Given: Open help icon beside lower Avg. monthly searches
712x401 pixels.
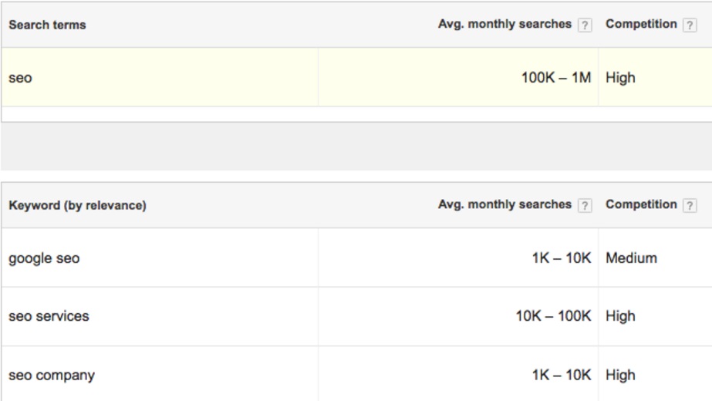Looking at the screenshot, I should pos(585,206).
